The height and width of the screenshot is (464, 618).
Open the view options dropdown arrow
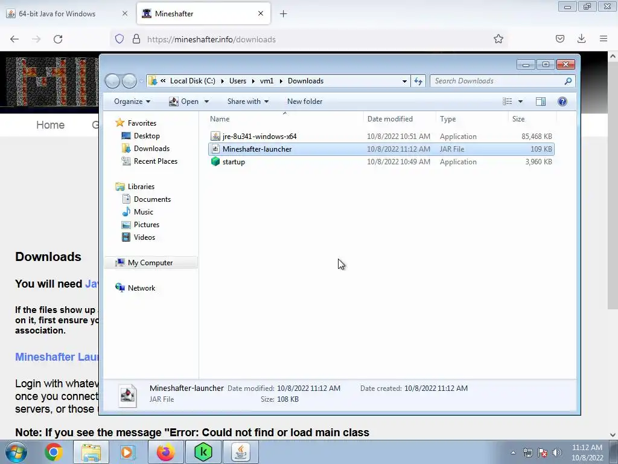pos(520,101)
